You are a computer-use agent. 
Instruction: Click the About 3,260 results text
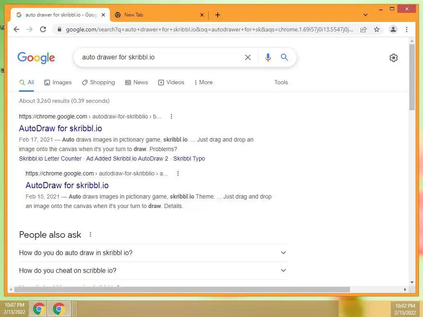pyautogui.click(x=64, y=101)
